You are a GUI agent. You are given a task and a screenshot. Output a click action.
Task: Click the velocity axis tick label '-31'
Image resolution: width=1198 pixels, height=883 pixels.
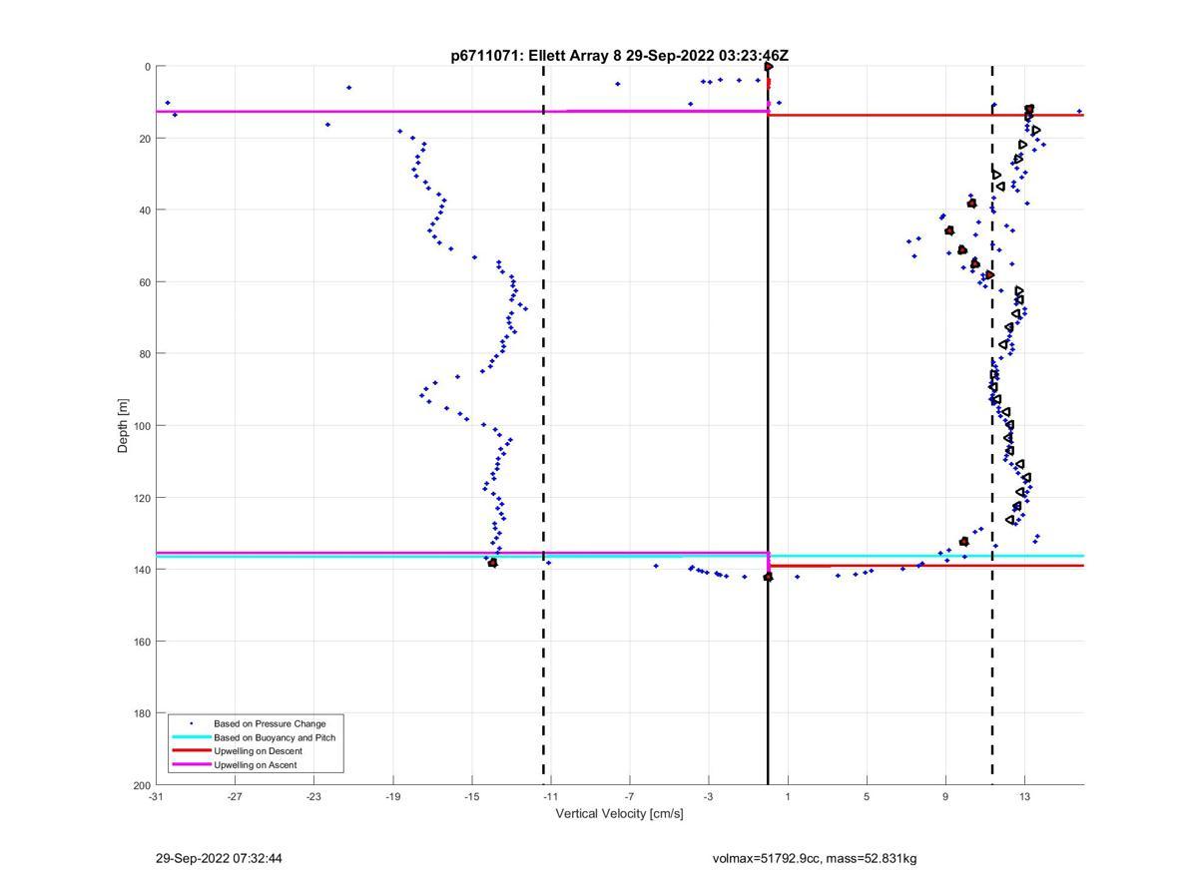[156, 796]
